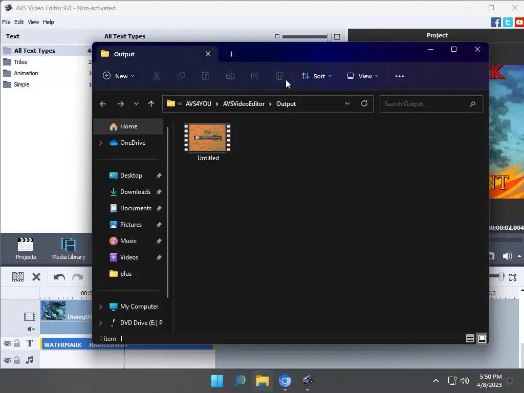The width and height of the screenshot is (524, 393).
Task: Click the search magnifier in Search Output box
Action: (x=472, y=104)
